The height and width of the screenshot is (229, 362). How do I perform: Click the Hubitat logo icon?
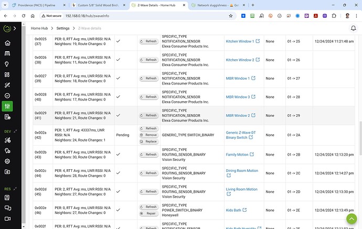tap(7, 29)
